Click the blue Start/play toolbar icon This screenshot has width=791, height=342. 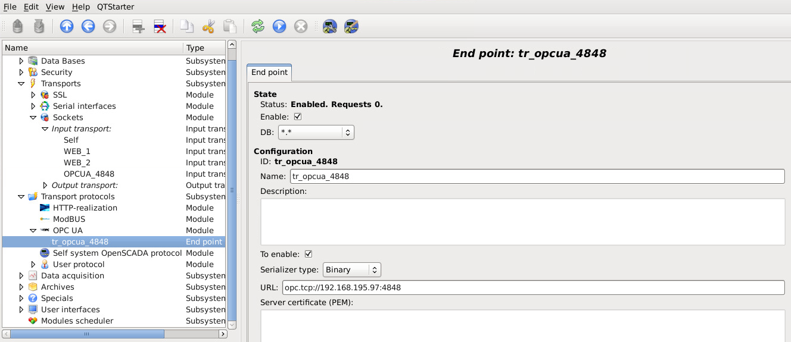pos(279,26)
